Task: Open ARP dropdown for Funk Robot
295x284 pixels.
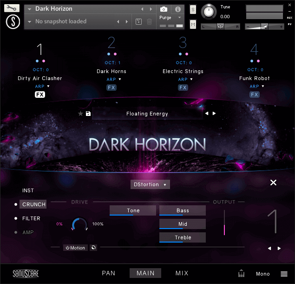Action: 263,86
